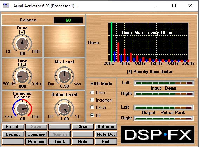Select the Off MIDI mode option
Image resolution: width=199 pixels, height=147 pixels.
click(92, 115)
